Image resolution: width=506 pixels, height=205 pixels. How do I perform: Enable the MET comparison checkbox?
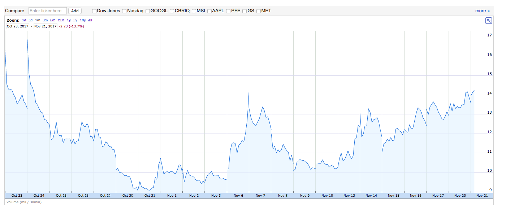[259, 11]
